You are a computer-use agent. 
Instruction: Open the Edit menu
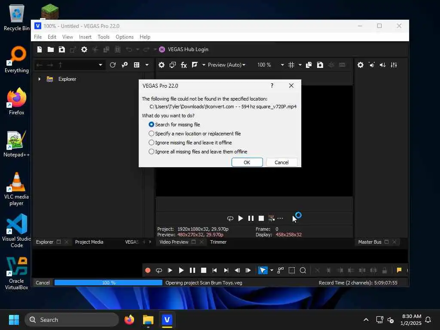(x=52, y=37)
